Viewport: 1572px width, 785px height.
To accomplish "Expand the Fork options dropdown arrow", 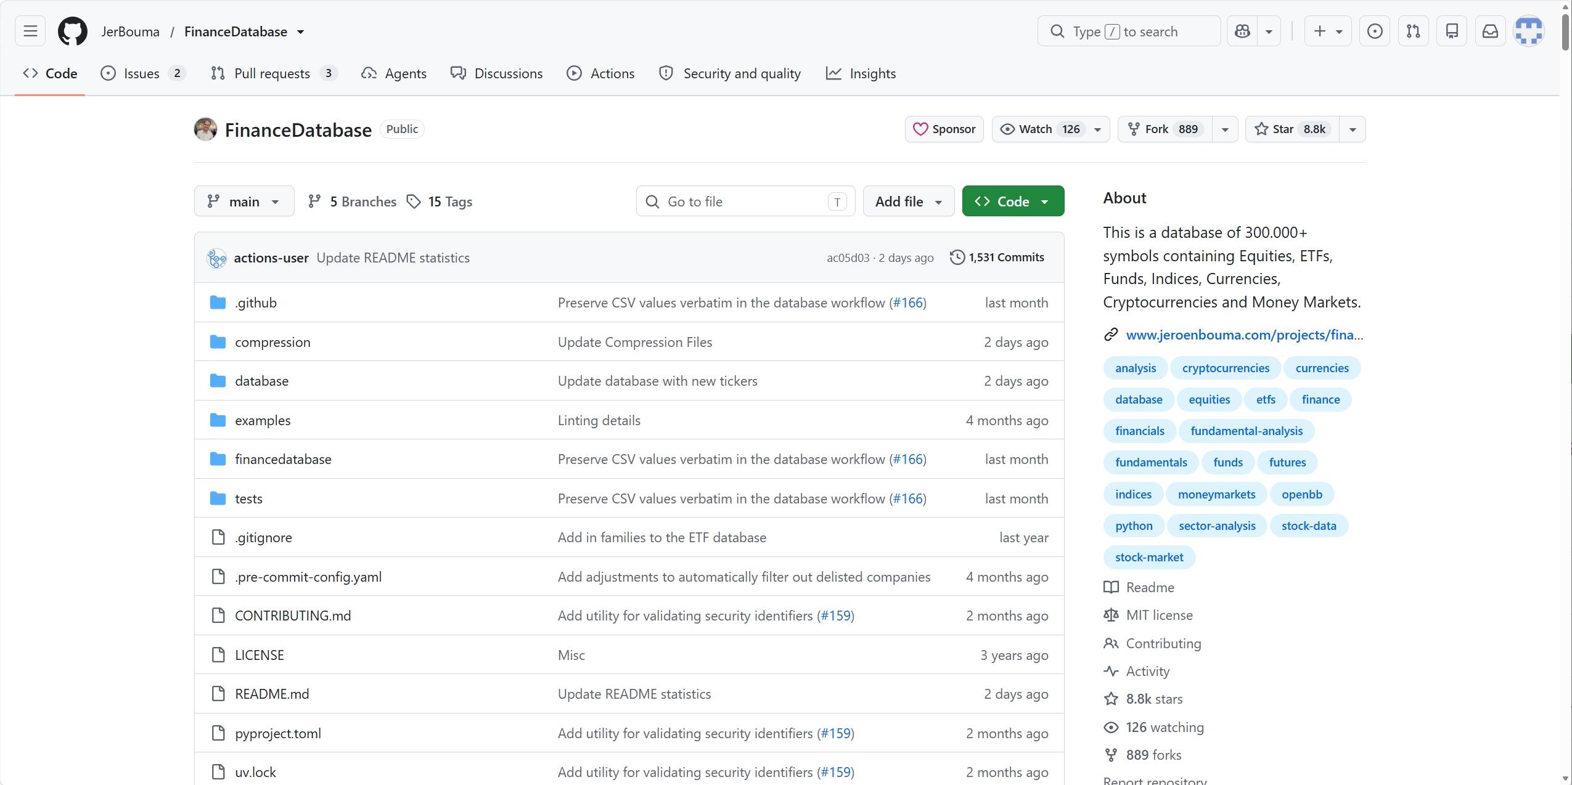I will (x=1225, y=129).
